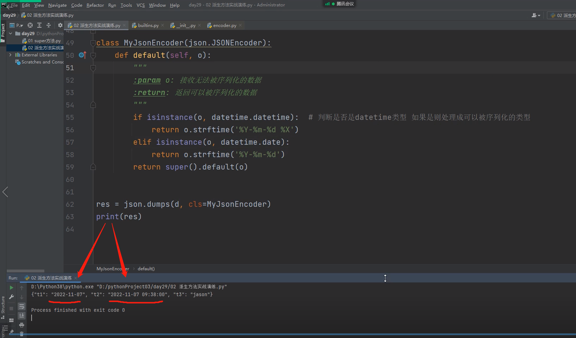576x338 pixels.
Task: Toggle scroll to end in Run console
Action: tap(22, 315)
